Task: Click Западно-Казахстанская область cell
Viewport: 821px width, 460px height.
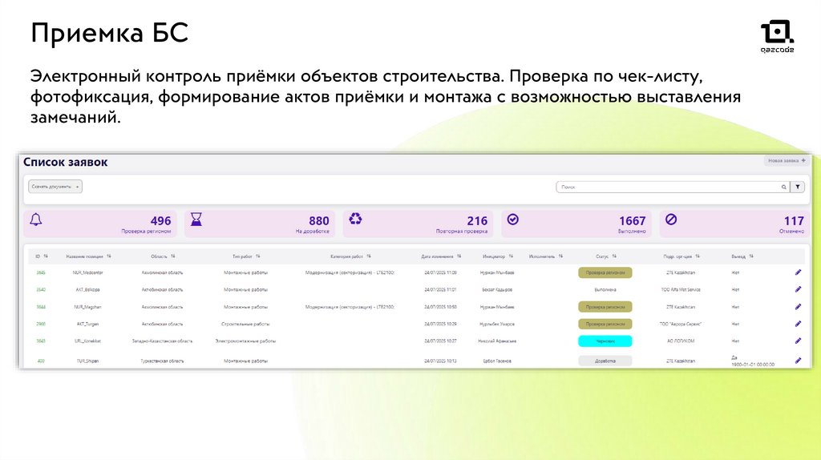Action: click(162, 341)
